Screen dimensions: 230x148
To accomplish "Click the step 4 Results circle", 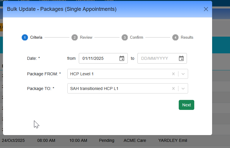I will (175, 38).
